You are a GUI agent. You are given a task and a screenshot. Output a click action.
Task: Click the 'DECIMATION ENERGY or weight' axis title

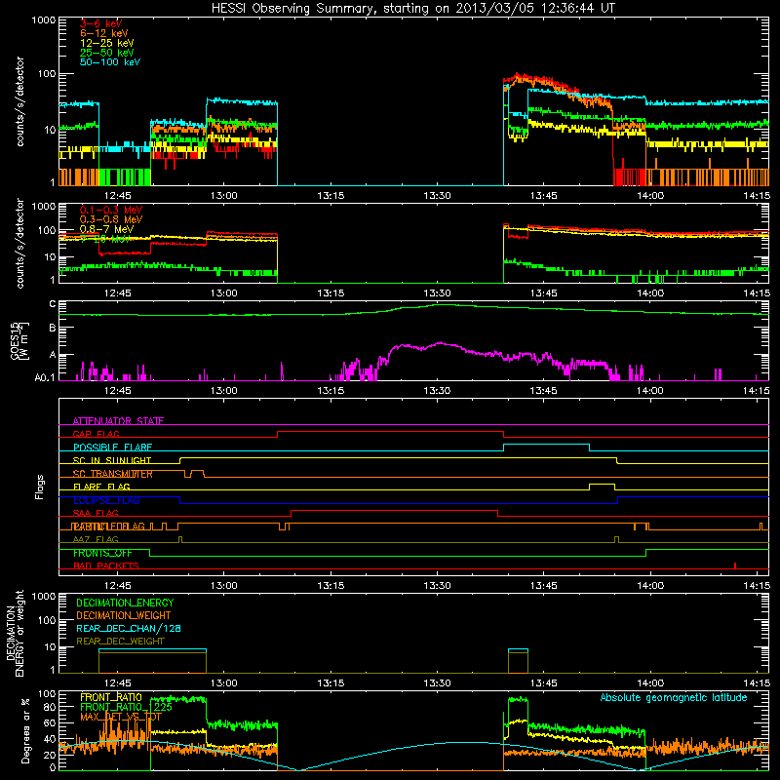pos(15,633)
